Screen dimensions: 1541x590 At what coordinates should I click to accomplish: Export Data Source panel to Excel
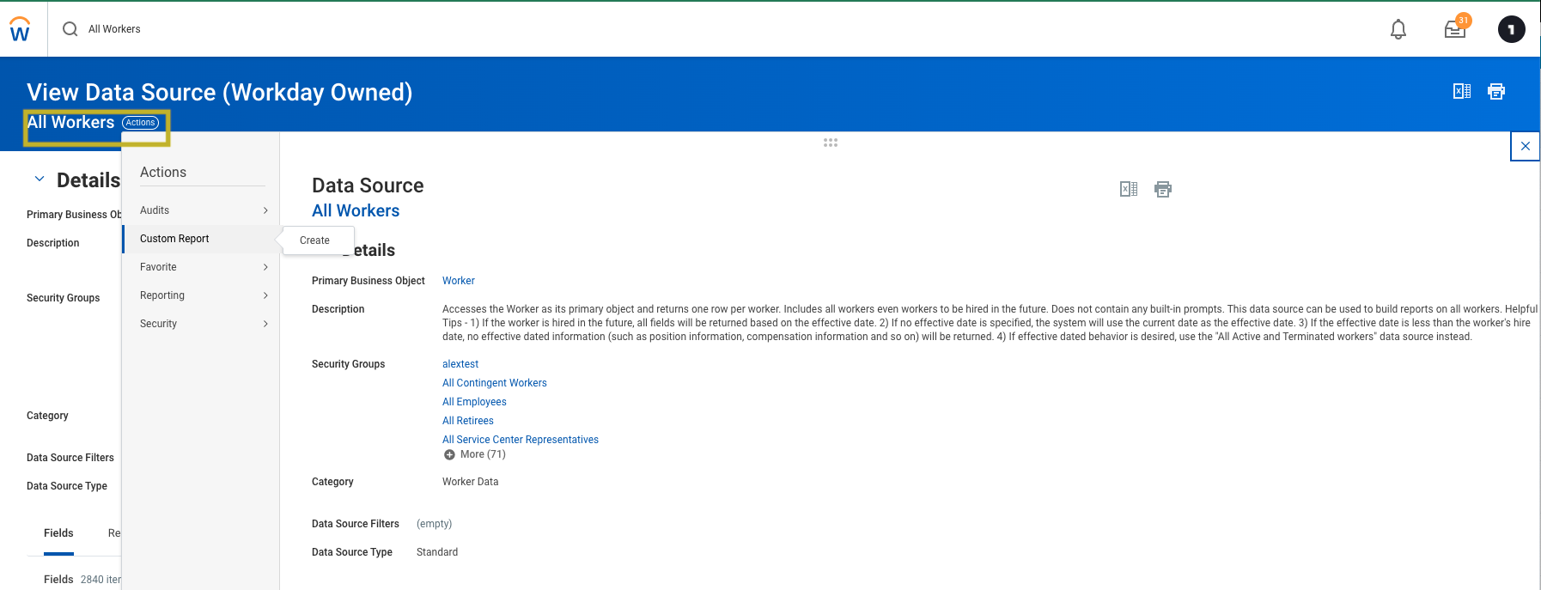click(1128, 189)
